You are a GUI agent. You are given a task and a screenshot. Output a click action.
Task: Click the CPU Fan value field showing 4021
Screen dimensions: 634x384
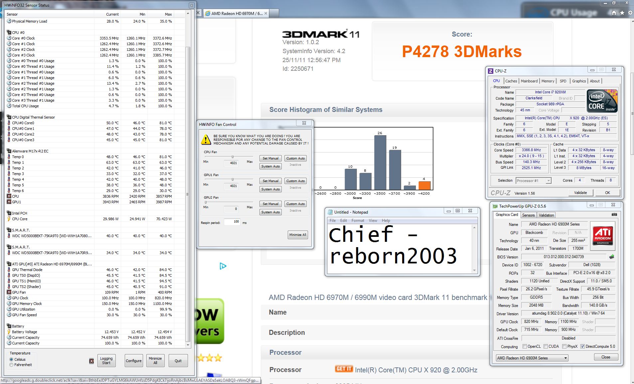click(x=231, y=163)
